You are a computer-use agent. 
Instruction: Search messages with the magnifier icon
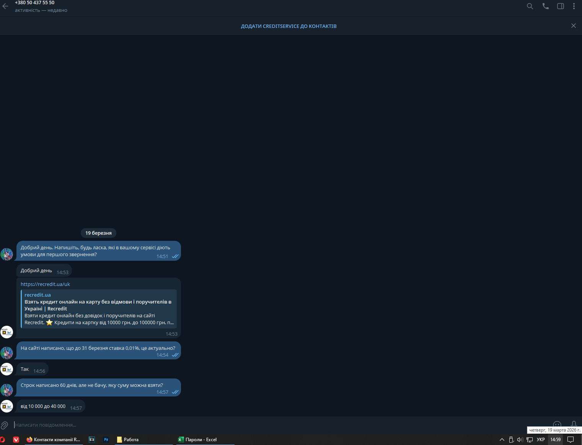coord(530,6)
